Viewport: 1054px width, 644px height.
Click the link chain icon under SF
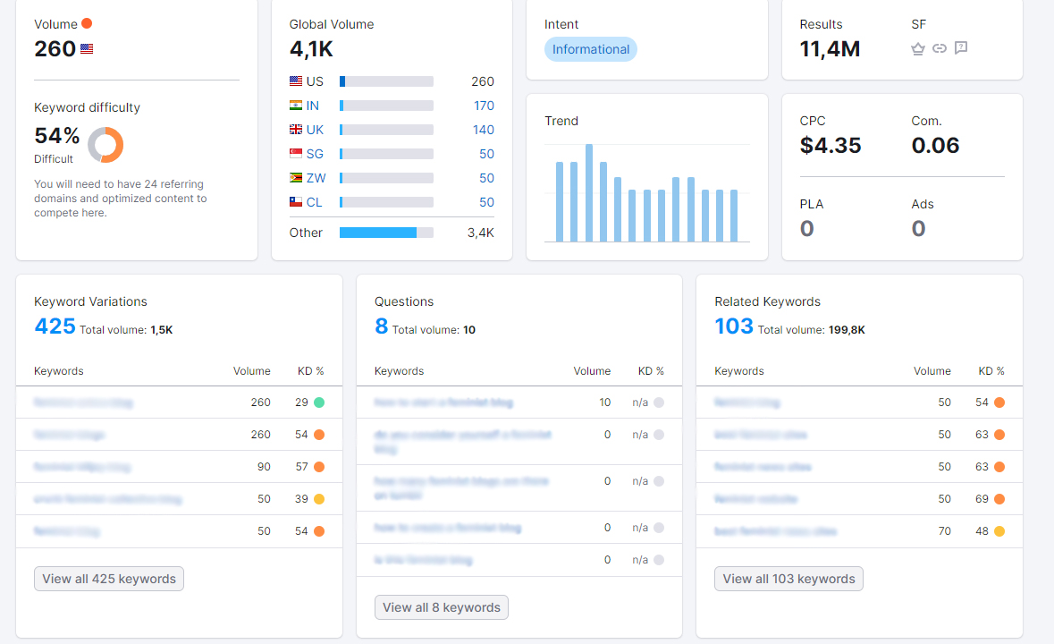point(940,48)
